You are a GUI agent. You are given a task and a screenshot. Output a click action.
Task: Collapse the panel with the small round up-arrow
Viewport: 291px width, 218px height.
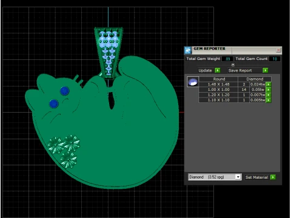233,65
